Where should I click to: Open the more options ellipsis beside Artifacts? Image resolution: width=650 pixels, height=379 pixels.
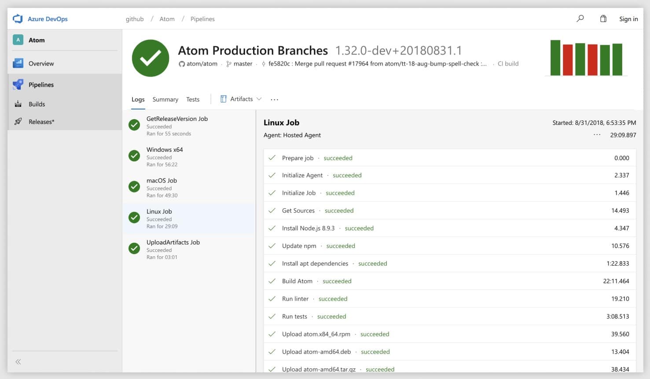[x=275, y=99]
